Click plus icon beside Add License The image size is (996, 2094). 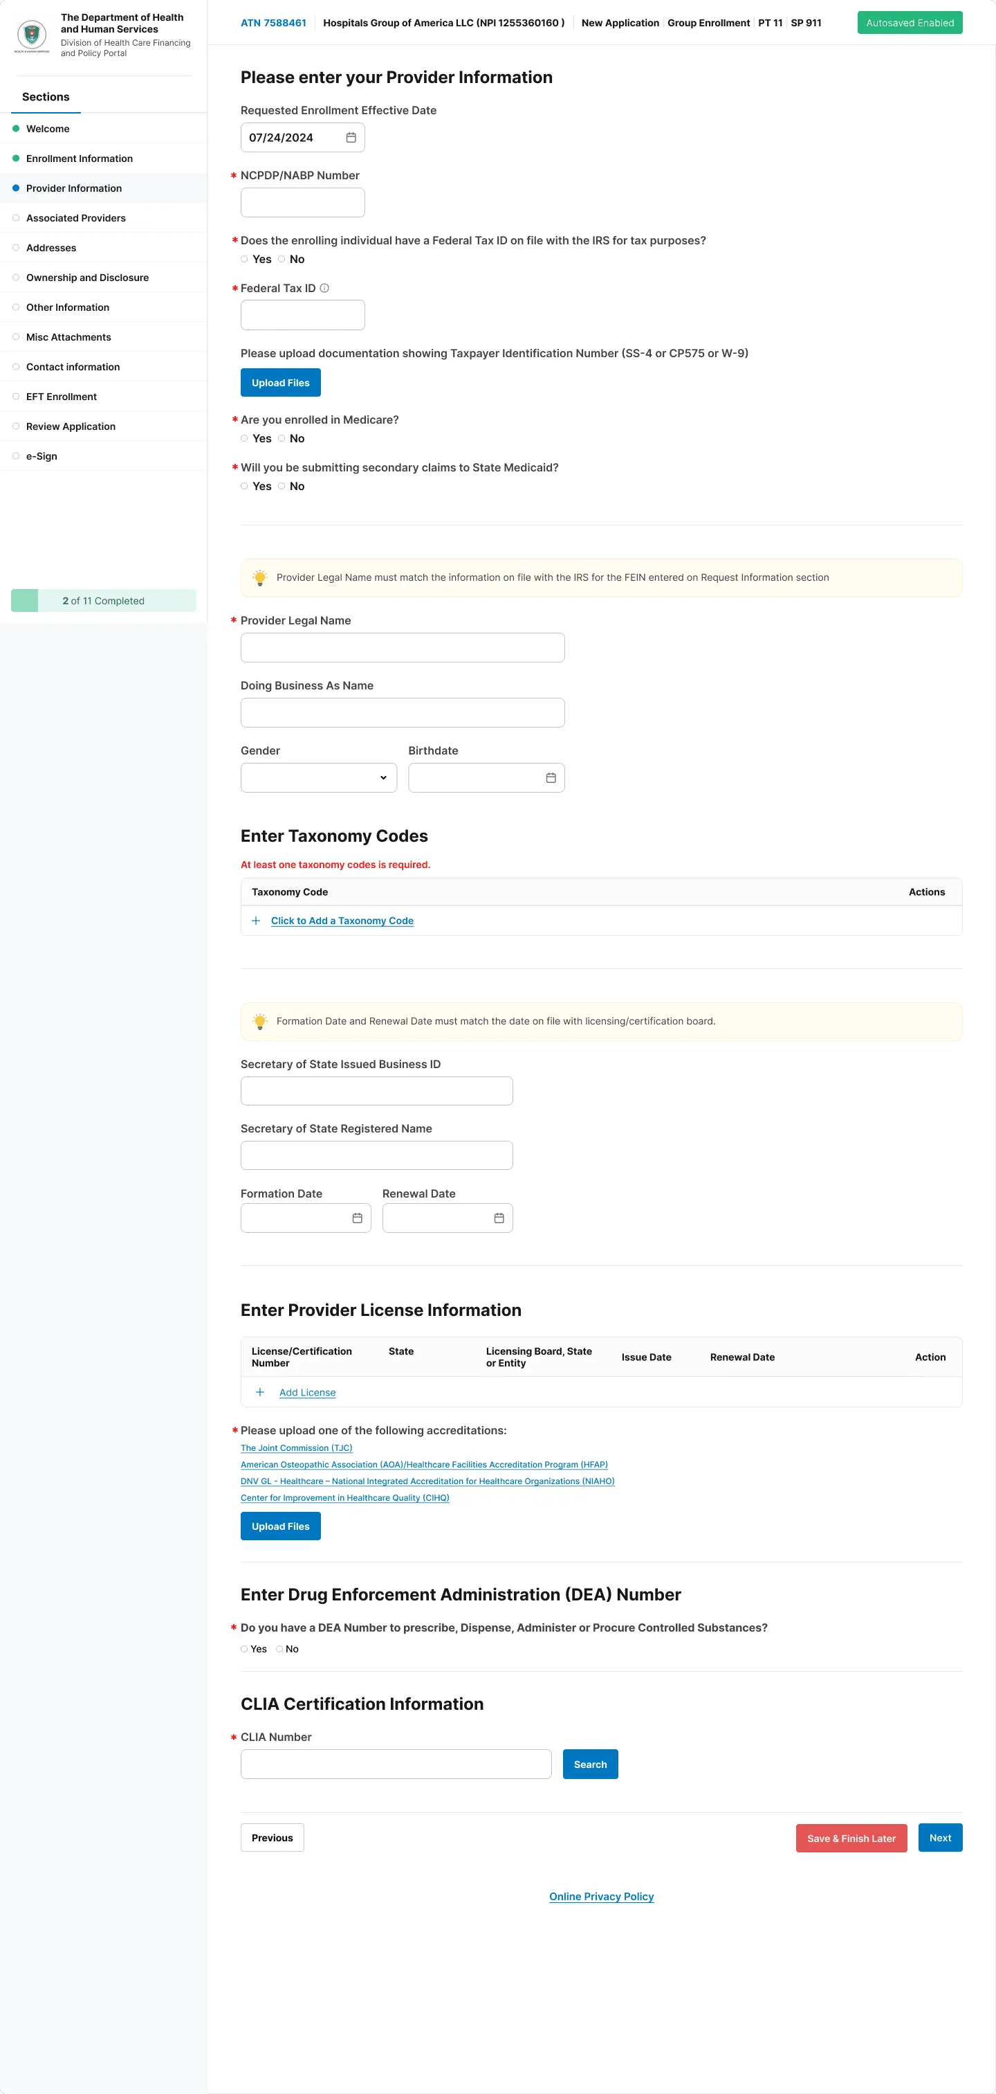[260, 1391]
